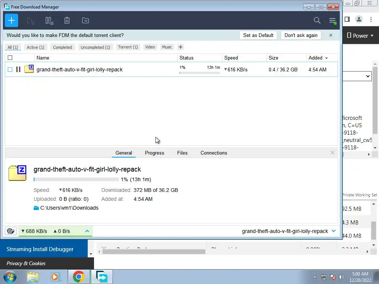Sort downloads by Size column
The width and height of the screenshot is (379, 284).
[x=286, y=58]
